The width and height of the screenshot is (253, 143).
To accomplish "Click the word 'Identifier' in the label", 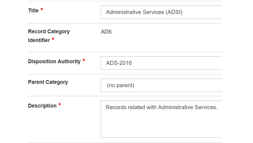I will 39,40.
